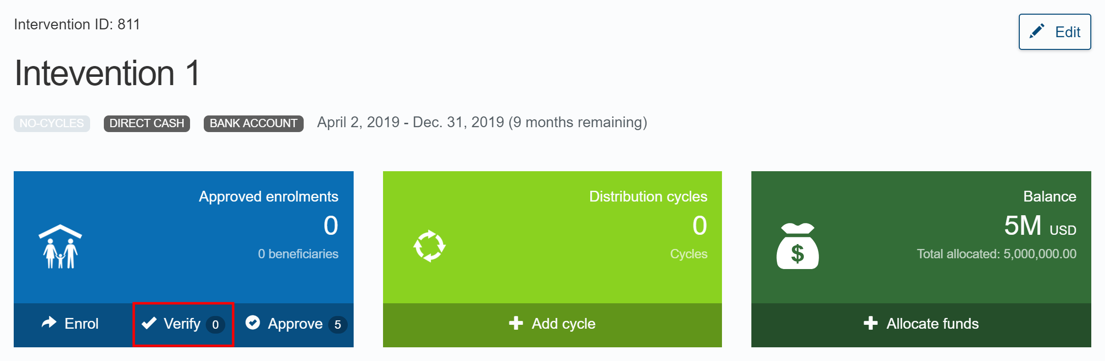Click the circular arrows cycle icon
This screenshot has height=361, width=1105.
pyautogui.click(x=429, y=246)
